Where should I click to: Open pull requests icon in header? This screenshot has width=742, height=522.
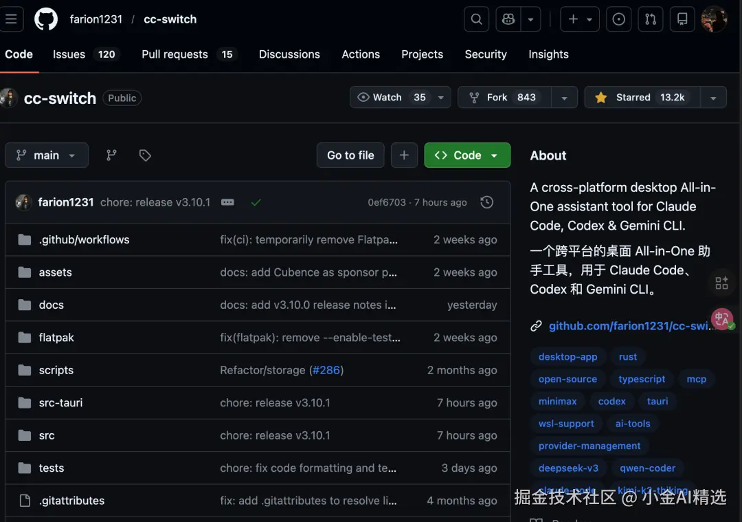point(651,19)
